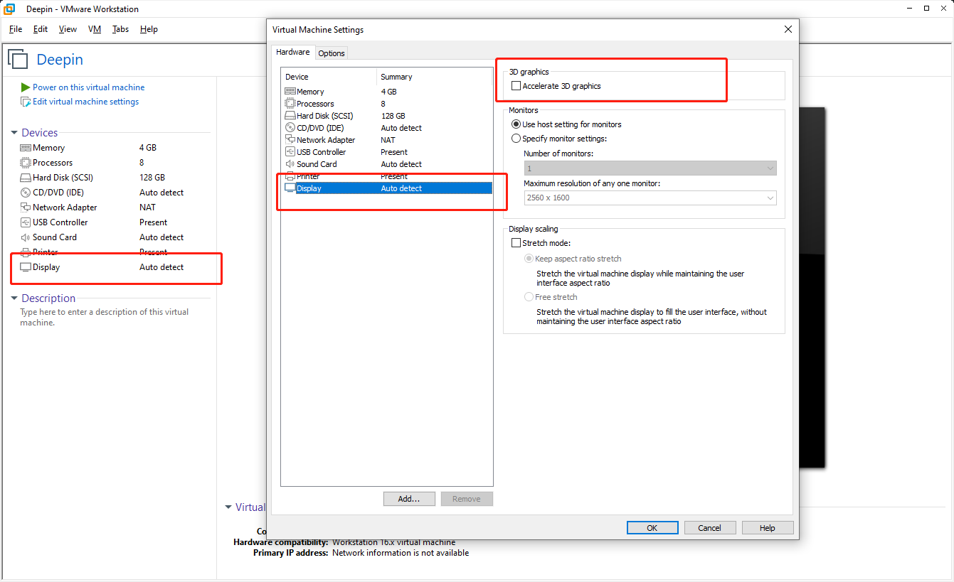954x582 pixels.
Task: Open Number of monitors dropdown
Action: point(650,168)
